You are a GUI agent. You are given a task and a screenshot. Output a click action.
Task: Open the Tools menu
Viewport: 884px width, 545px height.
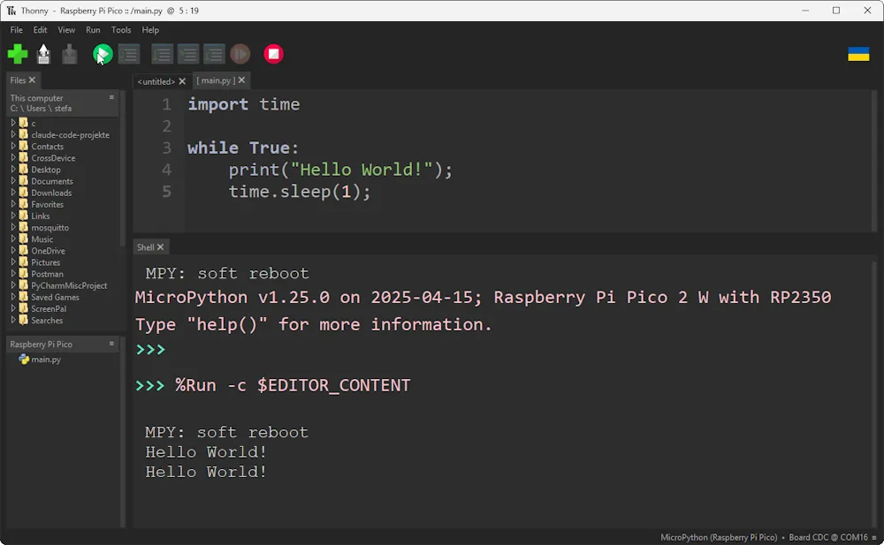(x=120, y=30)
